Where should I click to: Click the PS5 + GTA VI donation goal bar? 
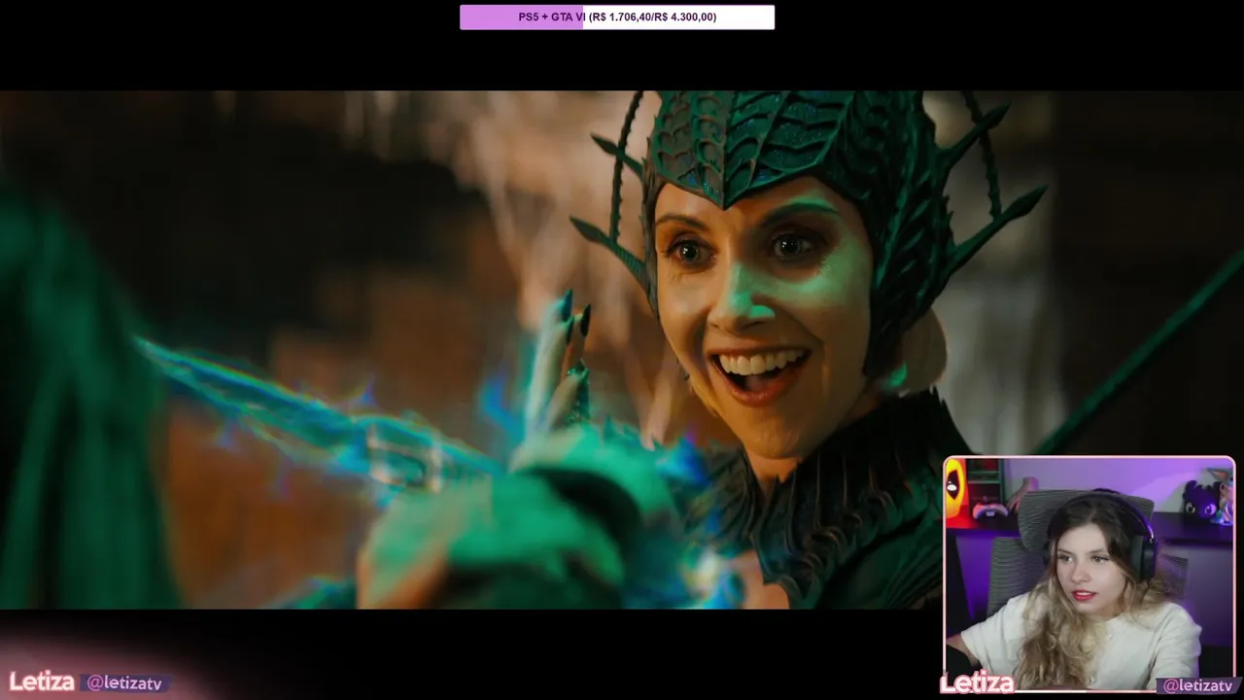tap(617, 17)
